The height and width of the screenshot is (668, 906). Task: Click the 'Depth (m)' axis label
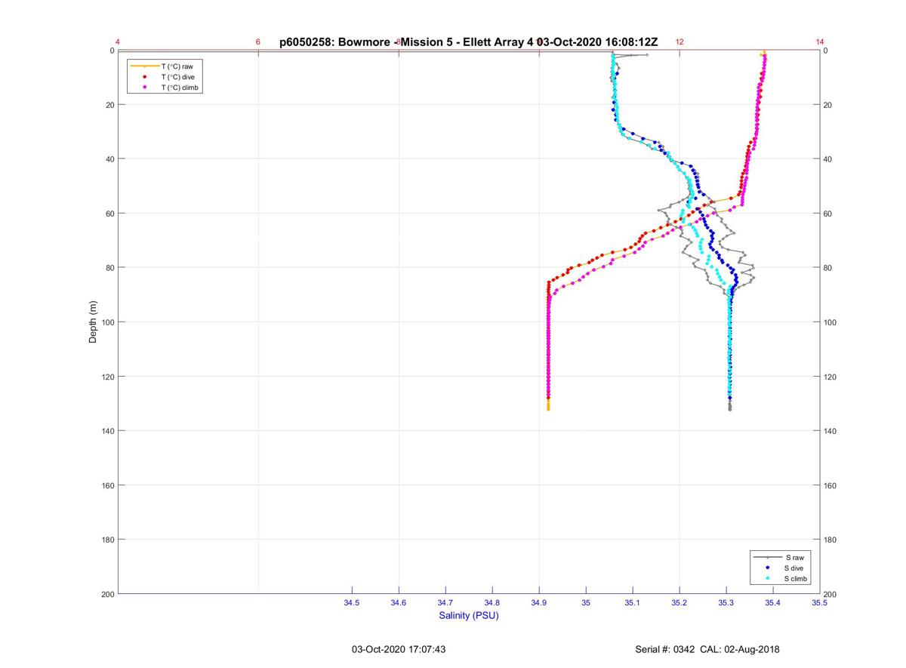pyautogui.click(x=94, y=322)
